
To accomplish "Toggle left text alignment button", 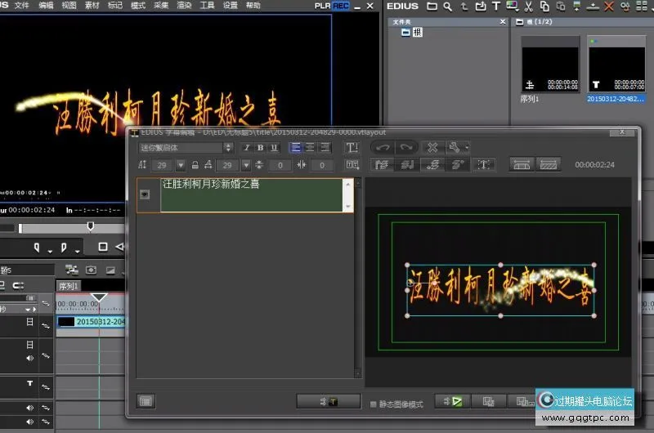I will click(x=296, y=148).
